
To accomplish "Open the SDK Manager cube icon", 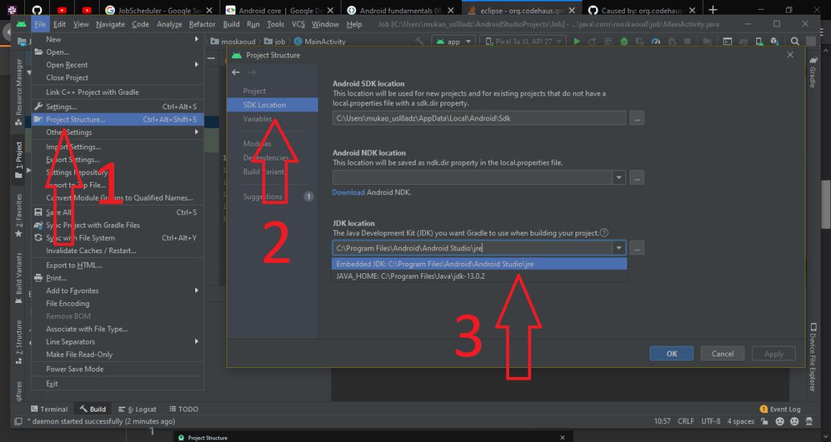I will point(774,42).
